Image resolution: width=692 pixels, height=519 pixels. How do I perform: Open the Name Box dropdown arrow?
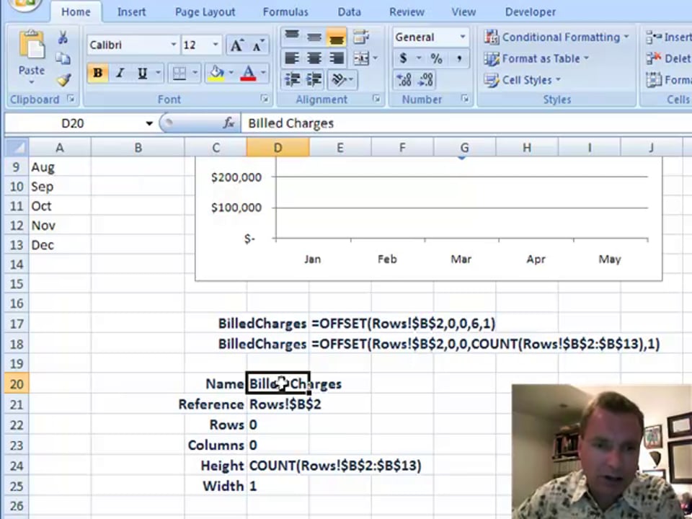(149, 123)
